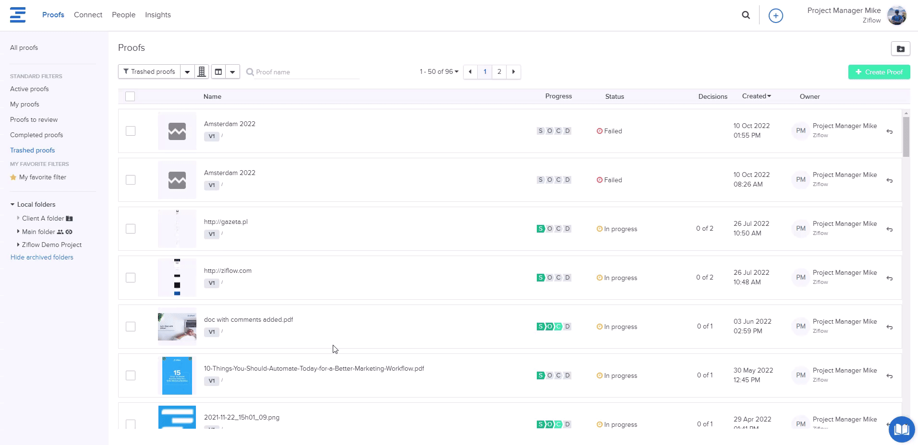
Task: Expand the 1 - 50 of 96 page-size dropdown
Action: pos(439,72)
